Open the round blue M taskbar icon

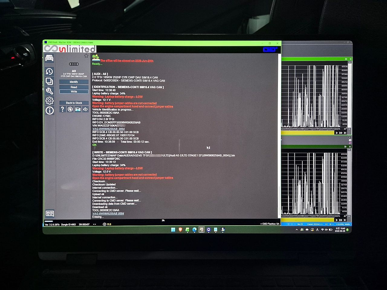pyautogui.click(x=209, y=230)
